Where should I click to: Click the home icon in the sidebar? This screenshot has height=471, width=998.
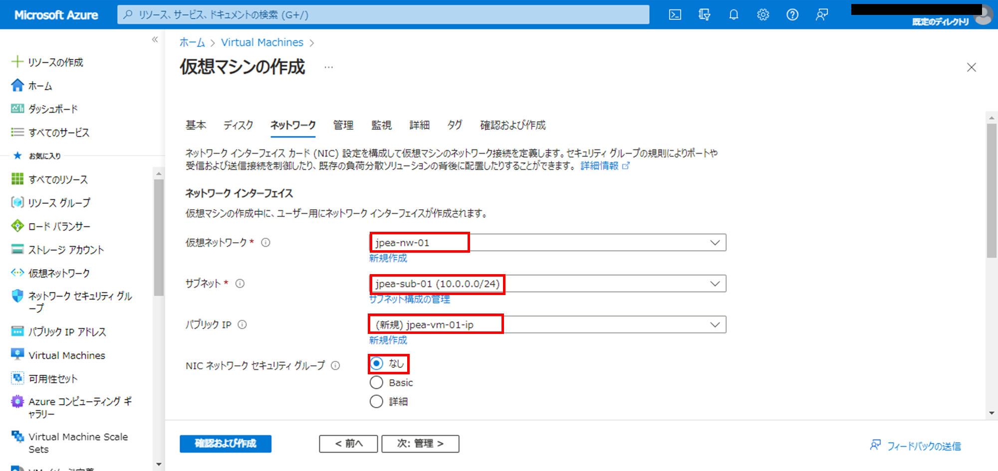(x=17, y=85)
